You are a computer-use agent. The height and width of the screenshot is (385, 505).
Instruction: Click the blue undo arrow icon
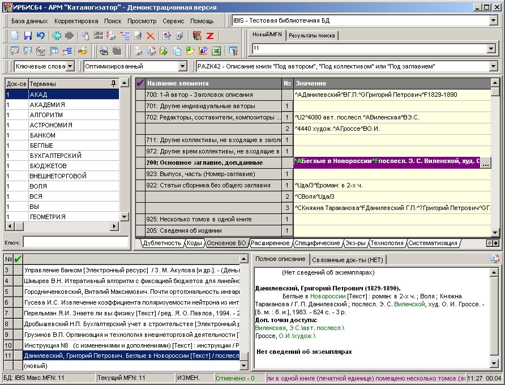pyautogui.click(x=40, y=36)
